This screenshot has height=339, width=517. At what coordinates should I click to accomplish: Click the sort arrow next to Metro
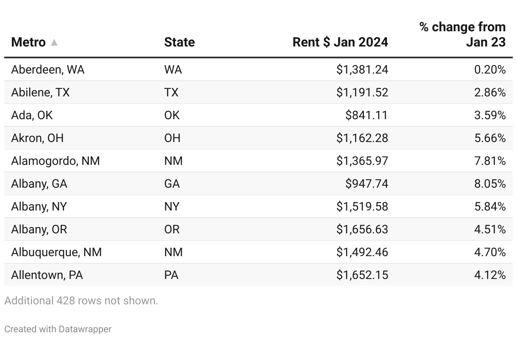[54, 42]
